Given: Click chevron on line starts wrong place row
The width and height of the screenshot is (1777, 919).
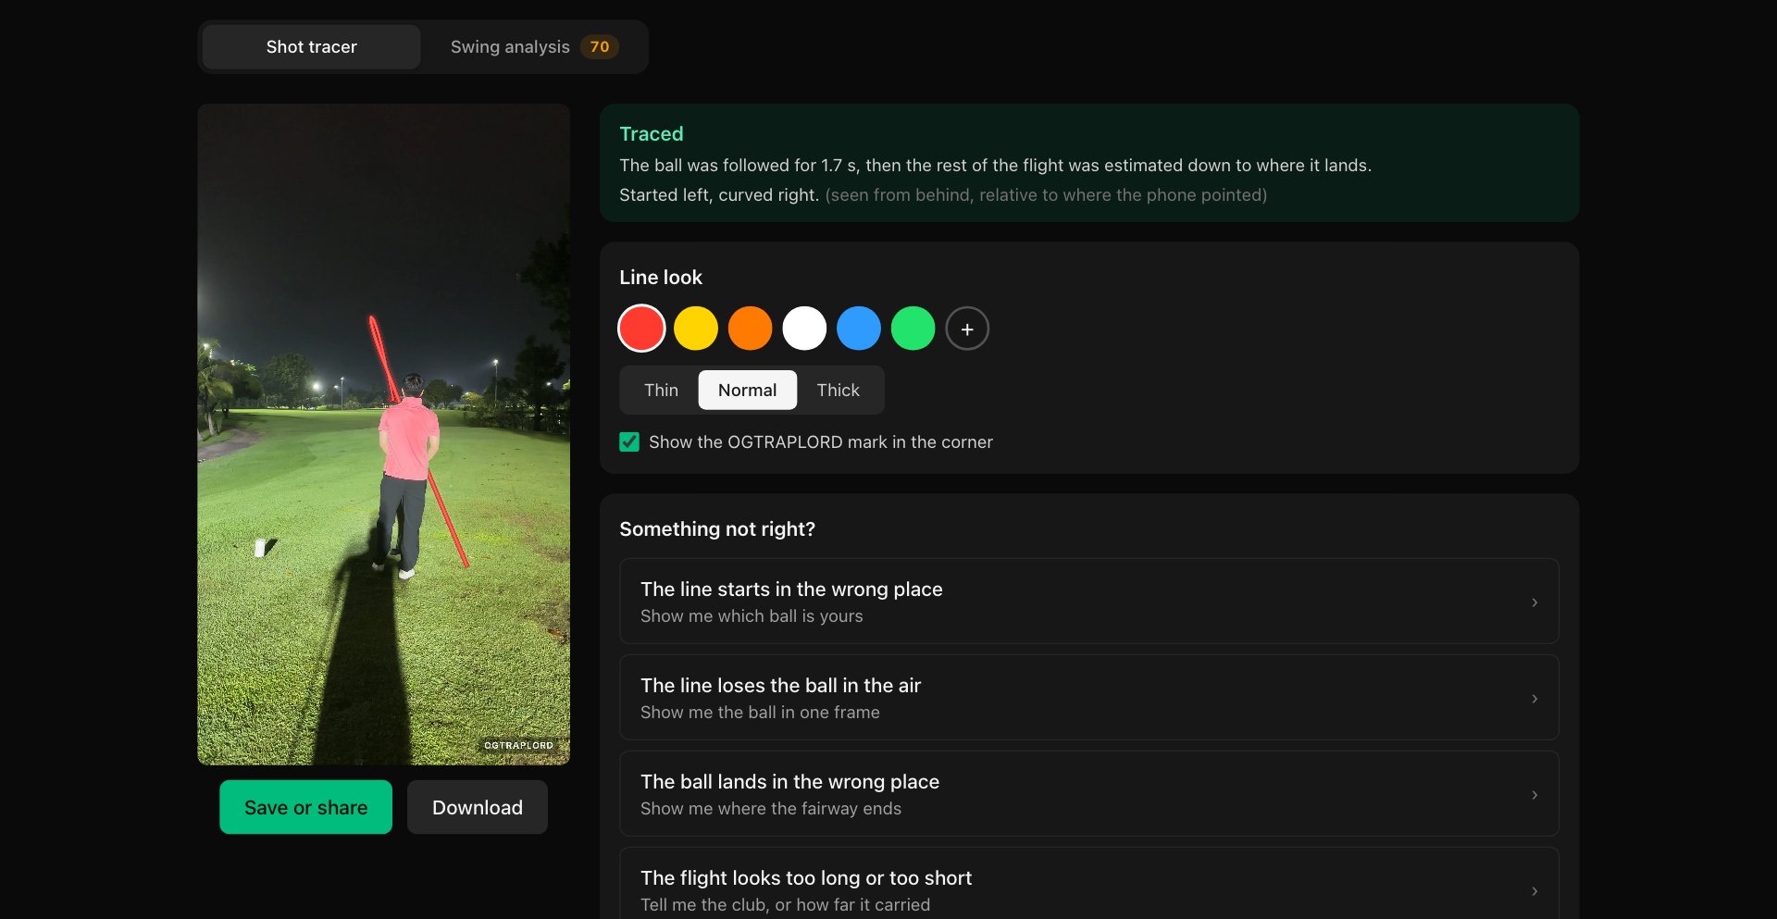Looking at the screenshot, I should click(x=1535, y=602).
